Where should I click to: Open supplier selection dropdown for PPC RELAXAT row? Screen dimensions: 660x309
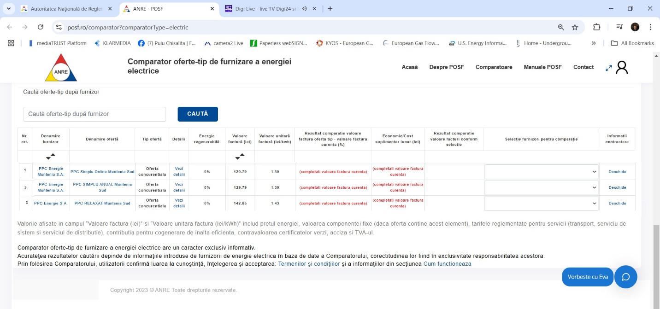click(x=541, y=203)
